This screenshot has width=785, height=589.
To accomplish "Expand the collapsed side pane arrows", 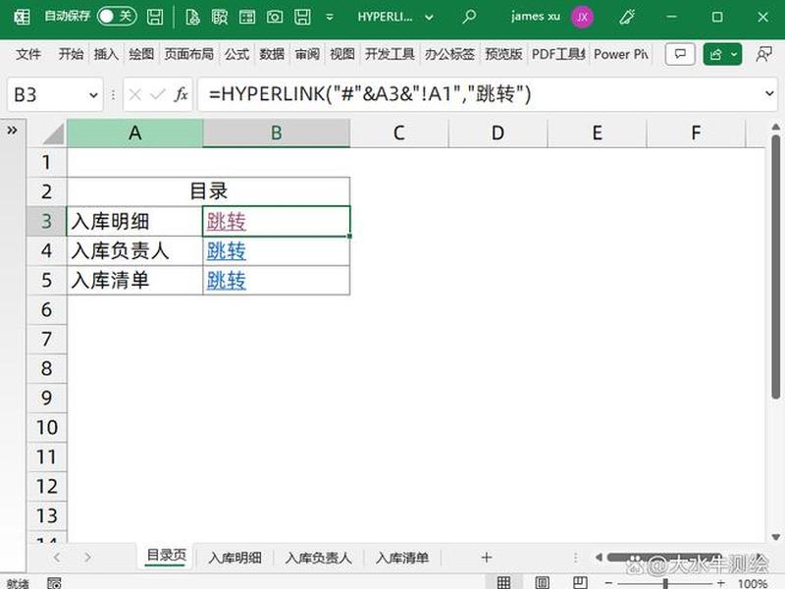I will coord(12,131).
